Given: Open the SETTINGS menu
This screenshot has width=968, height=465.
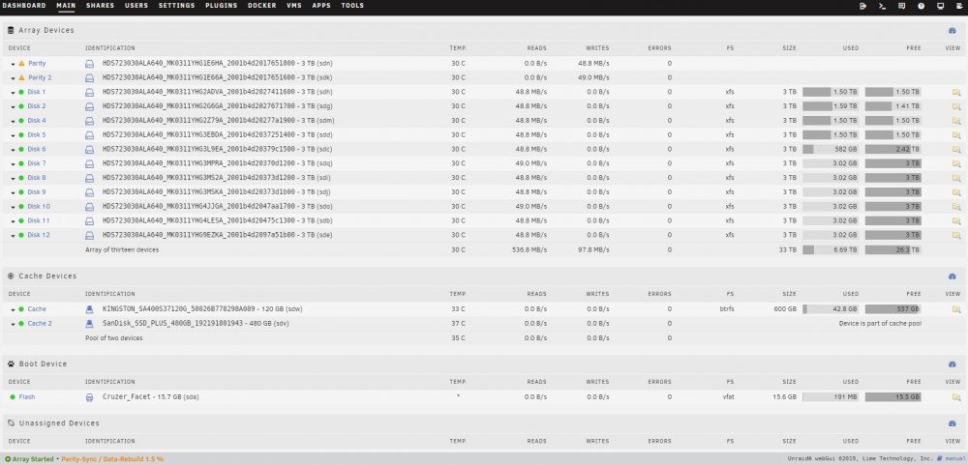Looking at the screenshot, I should pyautogui.click(x=176, y=6).
